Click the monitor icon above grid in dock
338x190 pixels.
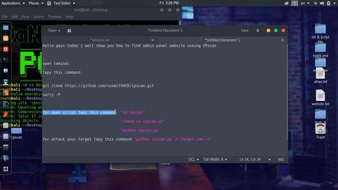pyautogui.click(x=6, y=158)
